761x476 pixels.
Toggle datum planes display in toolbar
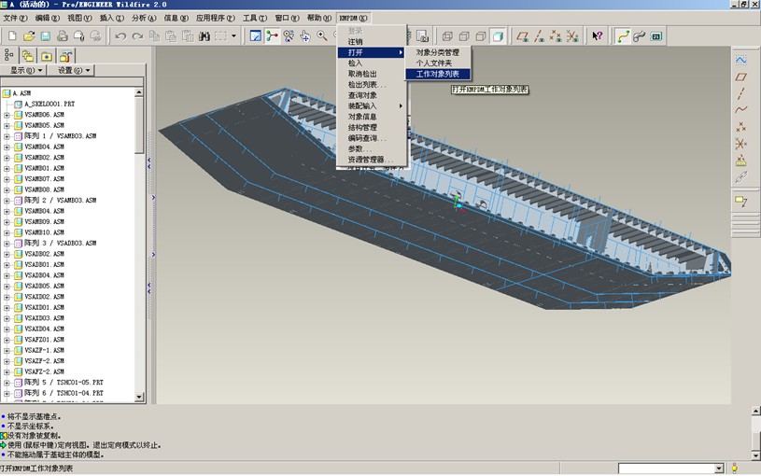point(524,36)
